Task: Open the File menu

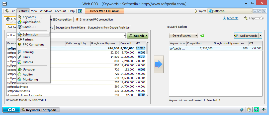Action: (x=13, y=11)
